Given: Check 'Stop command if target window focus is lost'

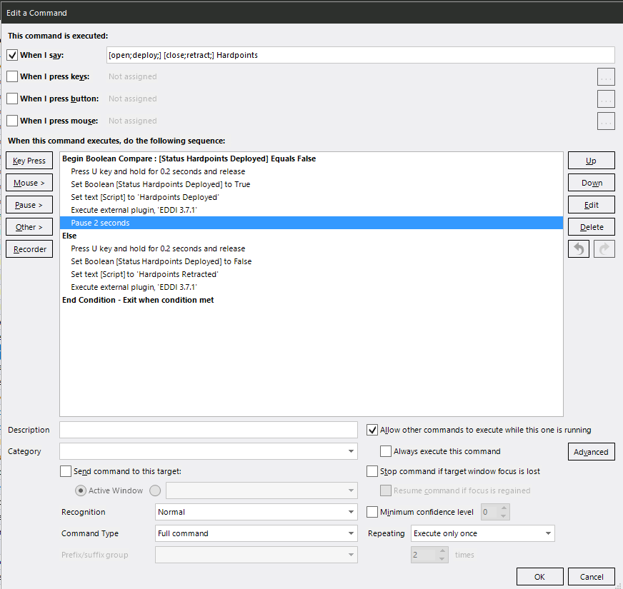Looking at the screenshot, I should [372, 471].
